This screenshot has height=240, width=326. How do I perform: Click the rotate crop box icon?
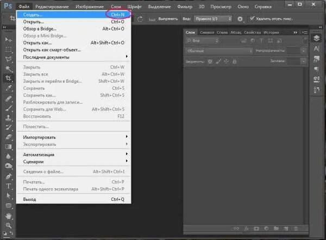[140, 19]
